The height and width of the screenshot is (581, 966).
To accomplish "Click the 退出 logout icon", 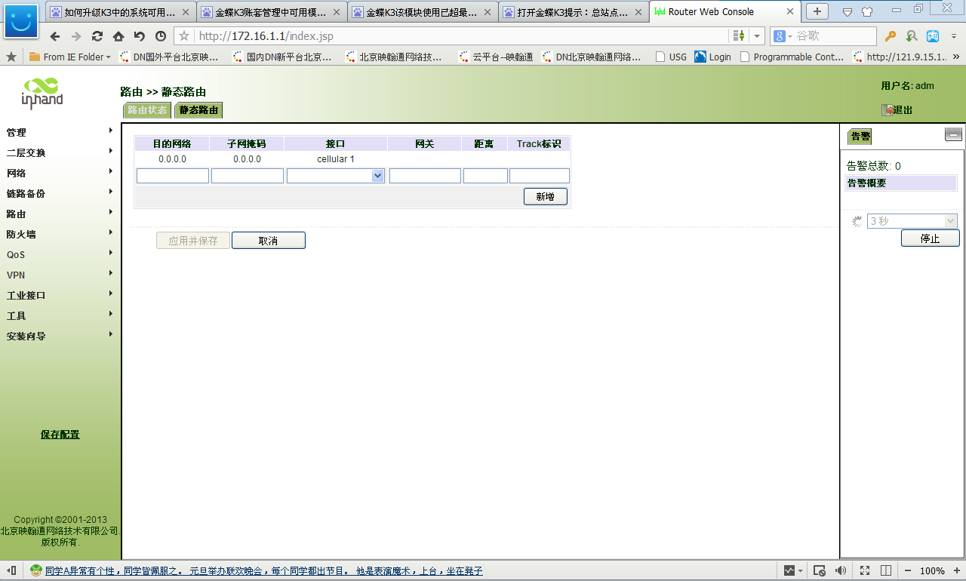I will click(x=888, y=110).
